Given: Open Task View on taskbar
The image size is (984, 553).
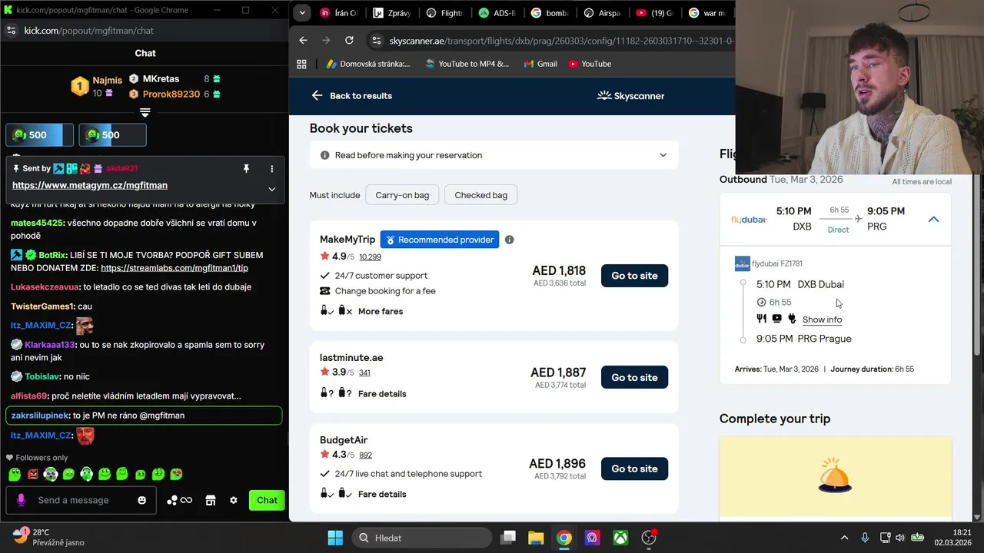Looking at the screenshot, I should pos(507,538).
